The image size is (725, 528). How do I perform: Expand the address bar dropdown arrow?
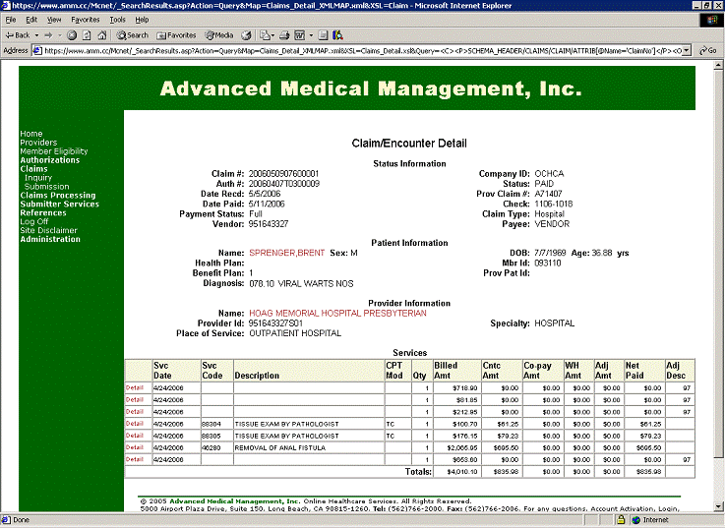(686, 50)
